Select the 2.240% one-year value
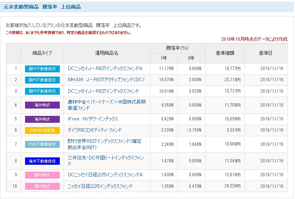295x199 pixels. click(x=167, y=144)
